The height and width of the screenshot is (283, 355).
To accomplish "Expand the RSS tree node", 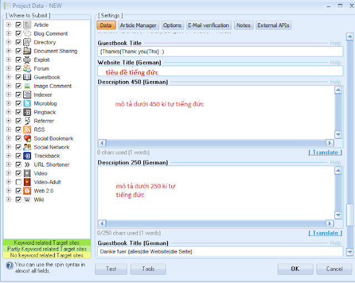I will click(x=9, y=129).
